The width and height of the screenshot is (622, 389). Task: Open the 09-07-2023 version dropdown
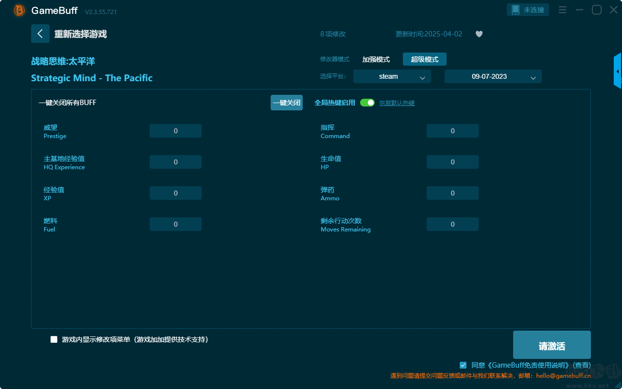click(x=493, y=76)
